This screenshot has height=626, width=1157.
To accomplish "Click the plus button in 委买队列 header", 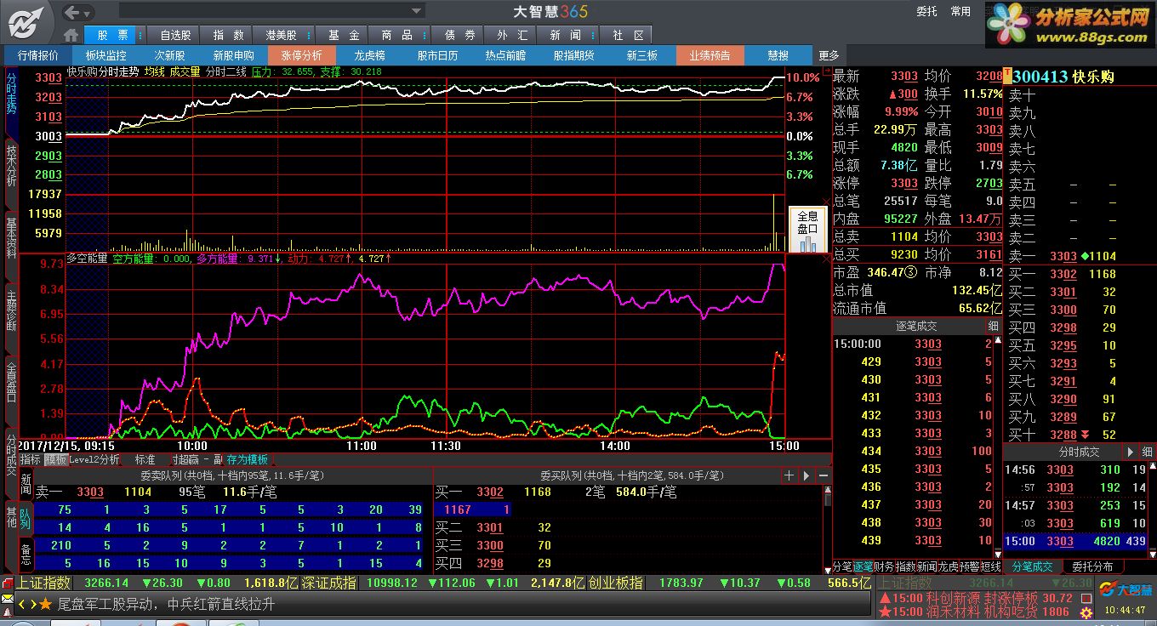I will (789, 475).
